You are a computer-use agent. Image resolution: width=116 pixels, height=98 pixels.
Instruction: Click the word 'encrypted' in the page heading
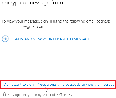click(x=14, y=3)
